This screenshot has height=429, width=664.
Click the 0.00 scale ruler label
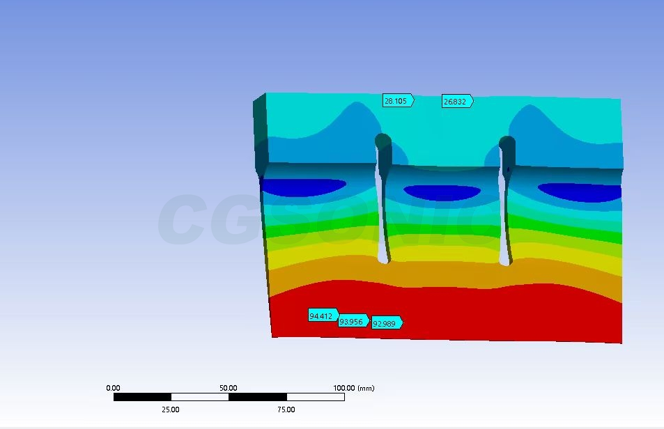click(113, 388)
